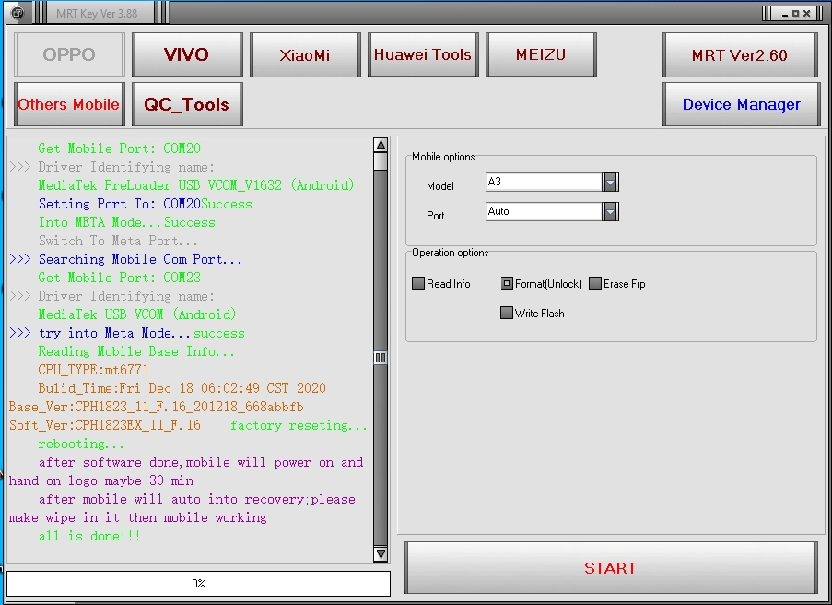Click log line 'CPU_TYPE:mt6771'
The height and width of the screenshot is (605, 832).
pyautogui.click(x=93, y=370)
